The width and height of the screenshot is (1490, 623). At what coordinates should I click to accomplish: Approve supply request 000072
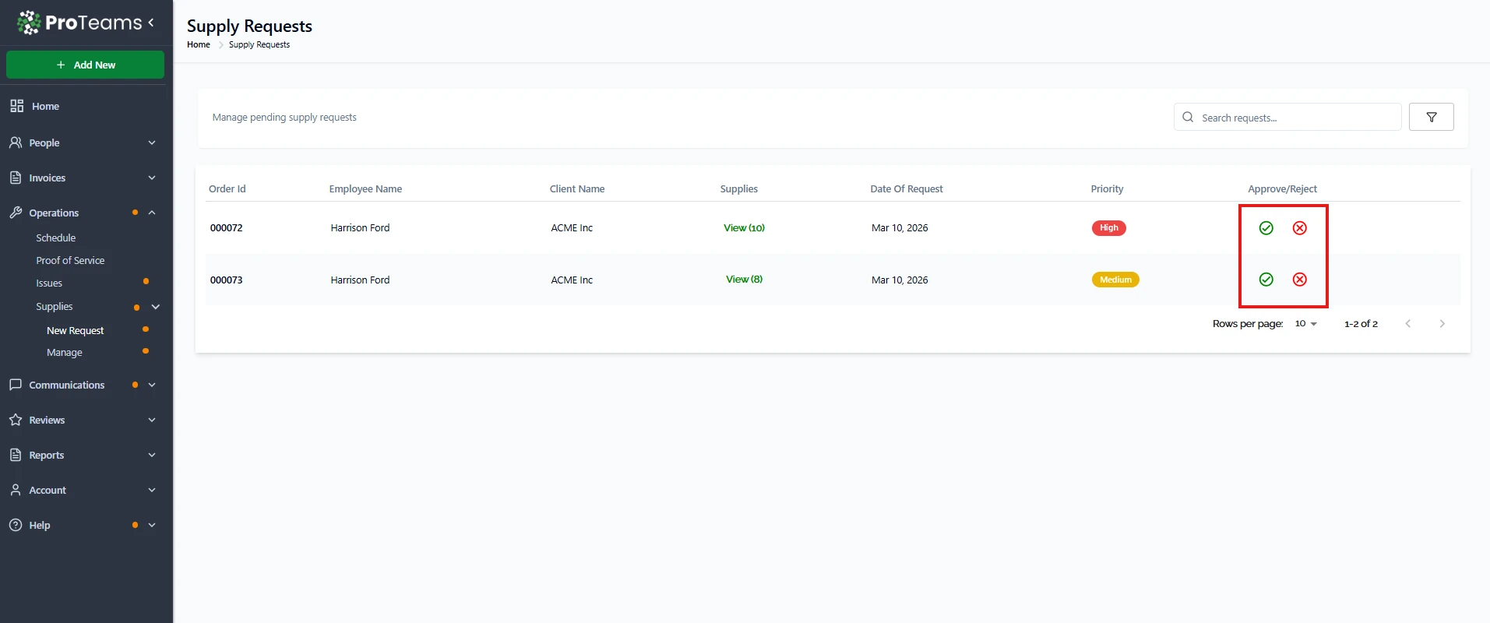(x=1266, y=228)
